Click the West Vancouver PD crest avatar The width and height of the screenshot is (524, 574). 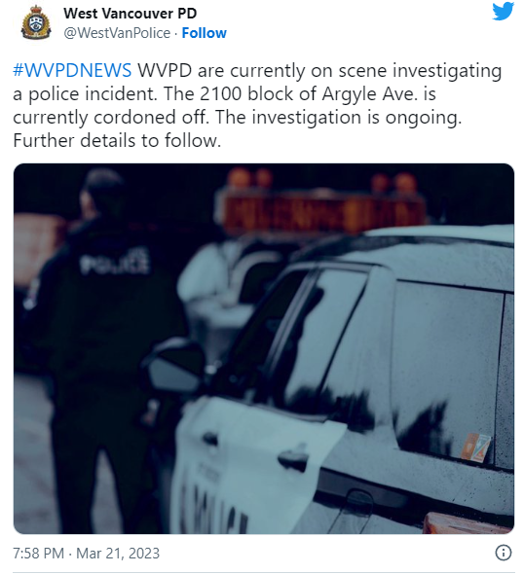(x=36, y=22)
